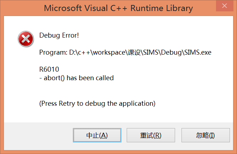Click the workspace segment of the program path
237x154 pixels.
(109, 53)
